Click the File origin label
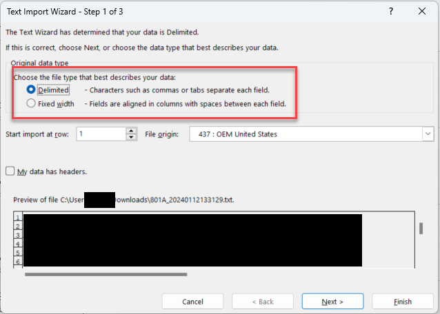The height and width of the screenshot is (314, 440). point(161,134)
